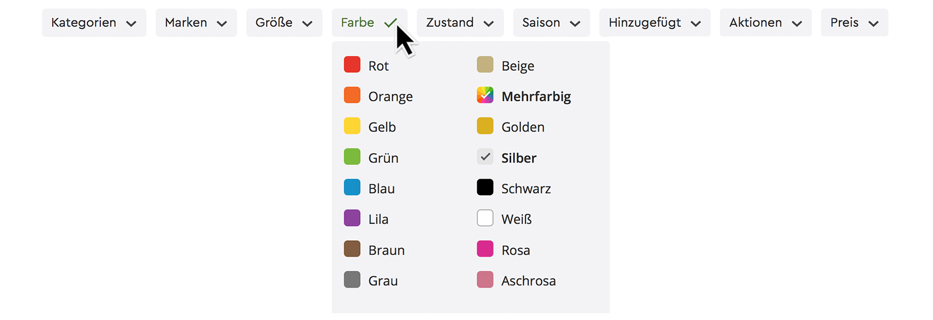
Task: Click the Aschrosa color label
Action: coord(528,281)
